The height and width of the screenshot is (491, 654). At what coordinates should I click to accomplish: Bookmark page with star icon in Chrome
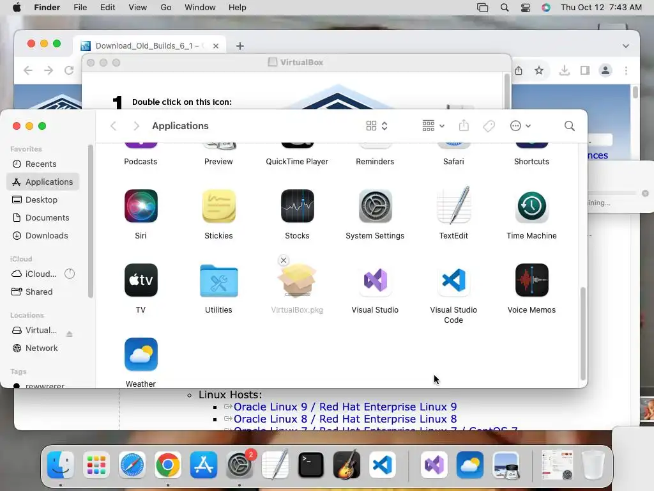click(x=539, y=70)
